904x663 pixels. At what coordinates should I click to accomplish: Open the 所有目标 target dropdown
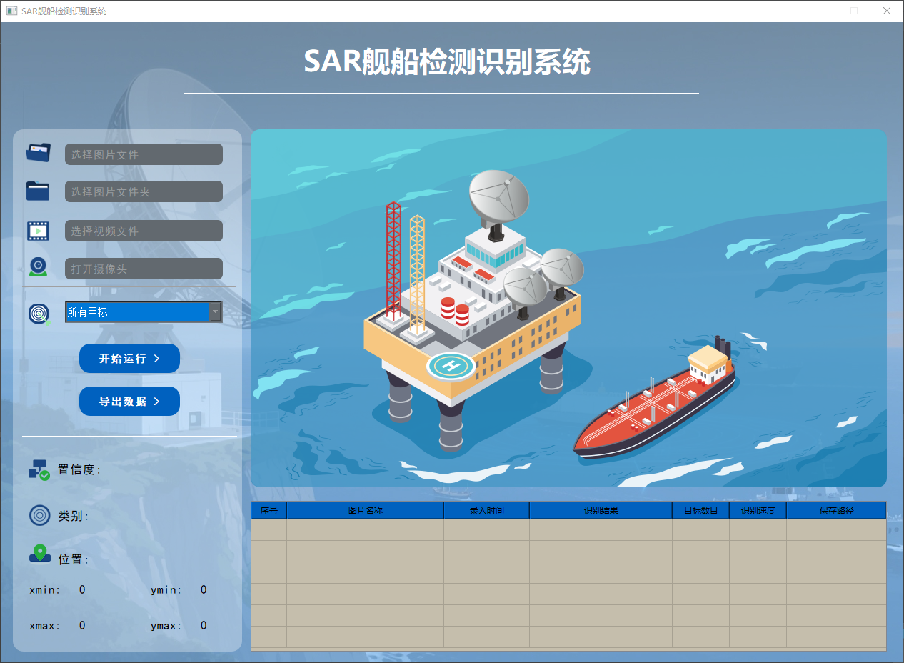click(144, 311)
